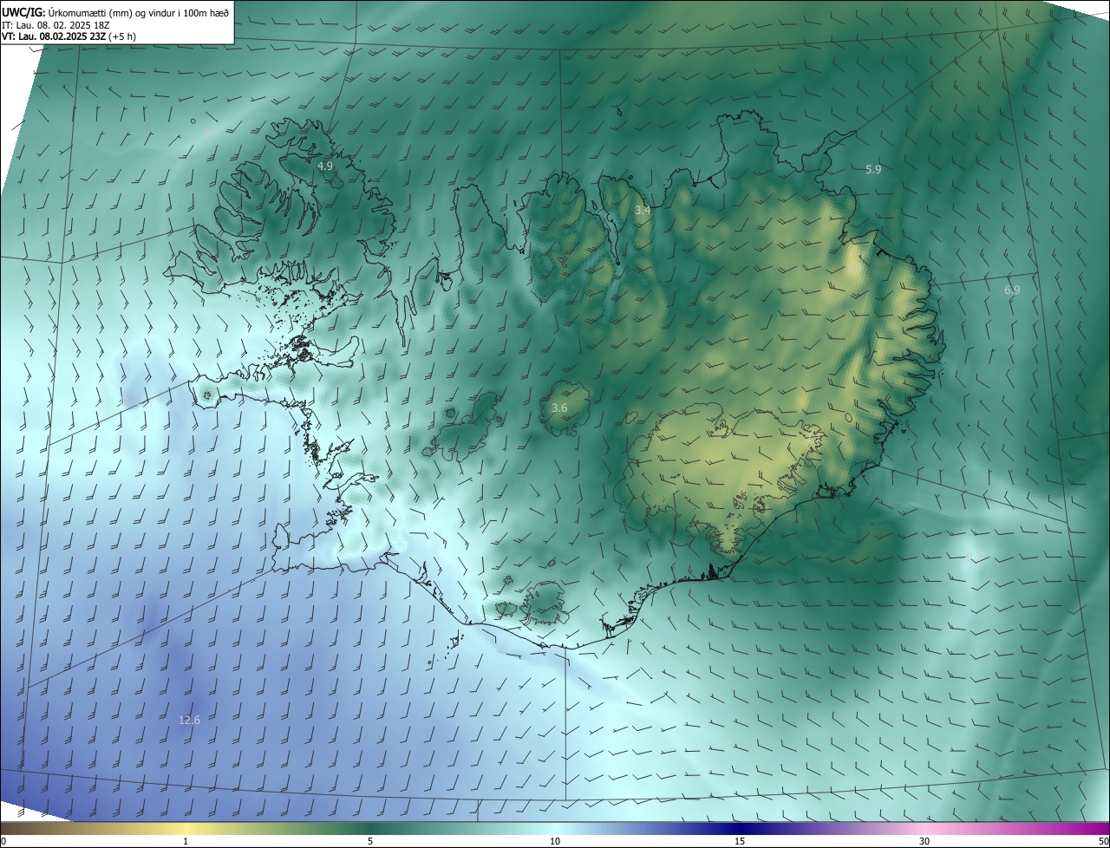Click the '30' tick label on the color scale
Viewport: 1110px width, 848px height.
(x=924, y=841)
